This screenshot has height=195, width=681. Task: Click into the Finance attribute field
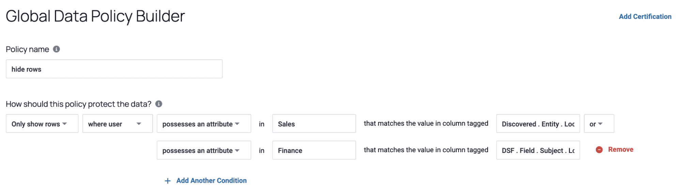click(x=314, y=150)
